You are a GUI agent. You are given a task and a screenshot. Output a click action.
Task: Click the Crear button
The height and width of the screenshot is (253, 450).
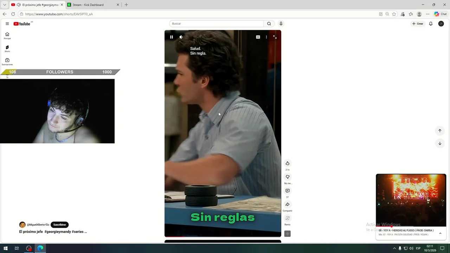[x=418, y=24]
